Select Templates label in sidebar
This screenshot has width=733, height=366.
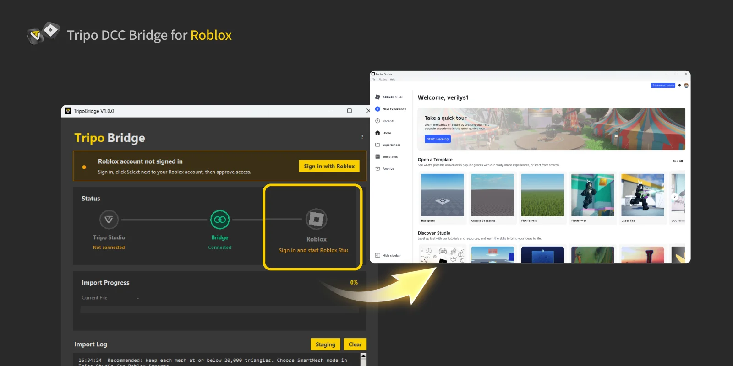click(390, 156)
